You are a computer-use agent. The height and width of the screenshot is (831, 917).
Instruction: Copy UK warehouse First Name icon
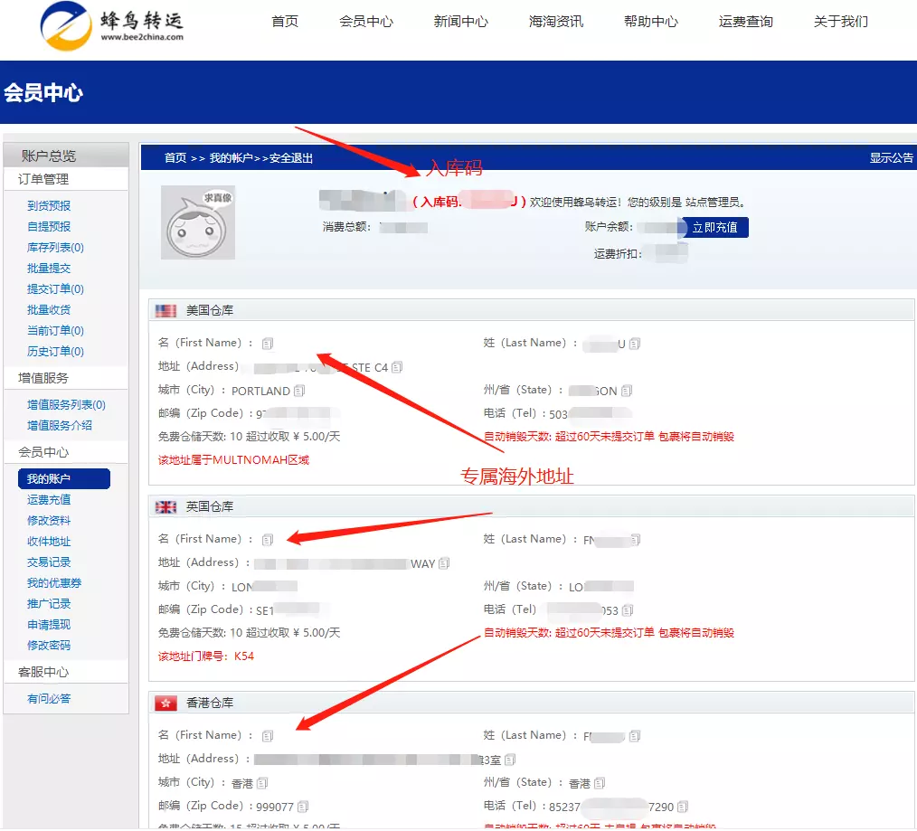(x=268, y=540)
